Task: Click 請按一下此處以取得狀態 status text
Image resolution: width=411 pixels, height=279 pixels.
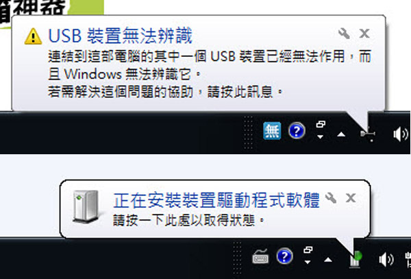Action: coord(188,220)
